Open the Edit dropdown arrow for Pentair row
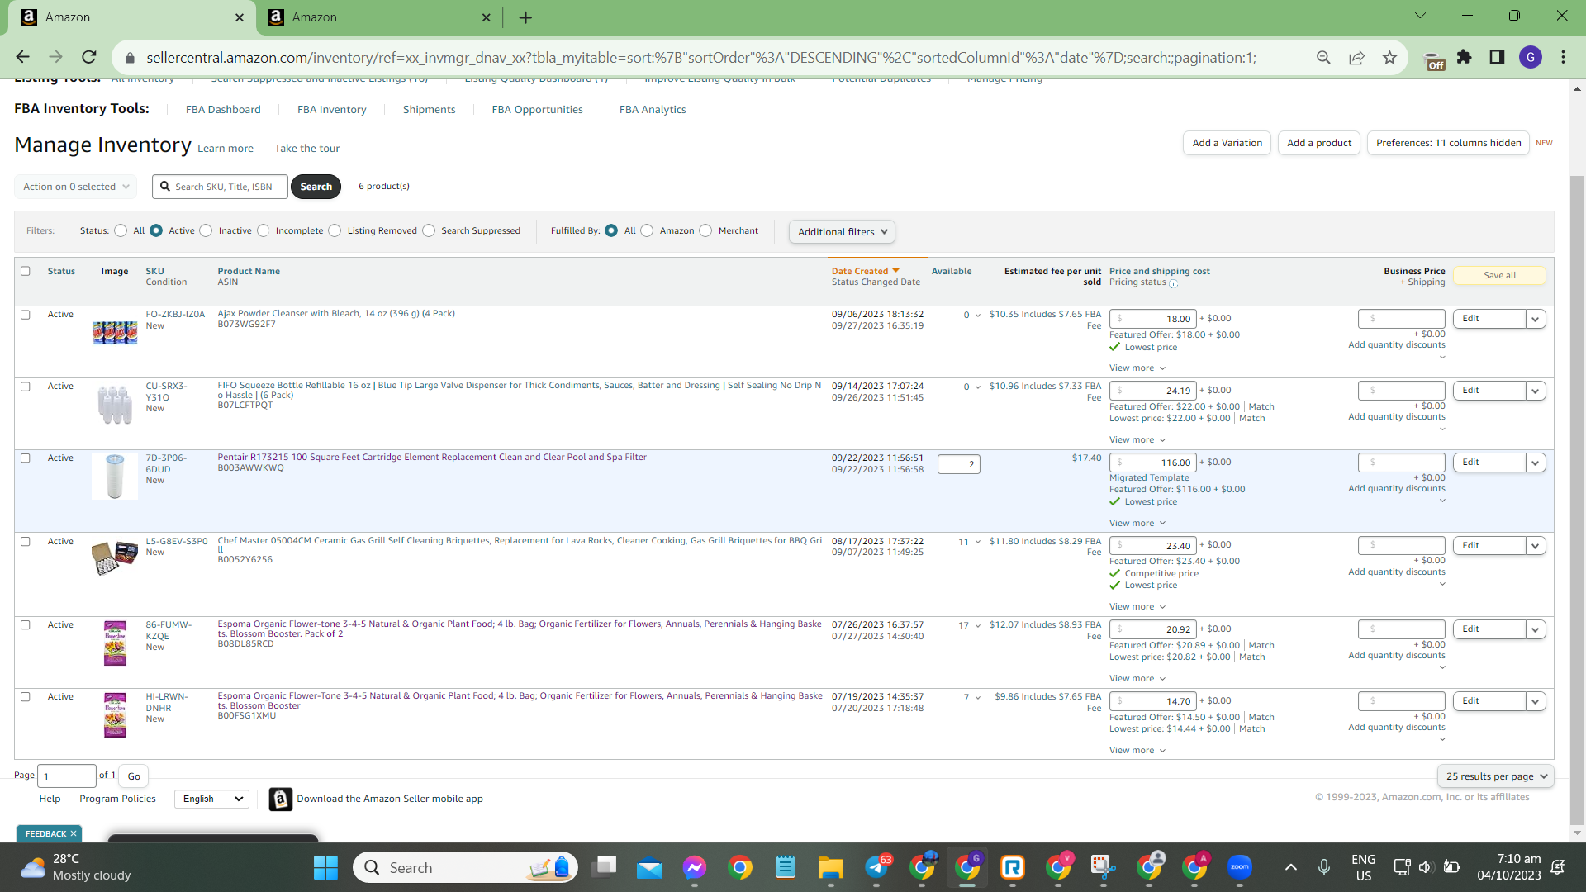Viewport: 1586px width, 892px height. tap(1536, 463)
